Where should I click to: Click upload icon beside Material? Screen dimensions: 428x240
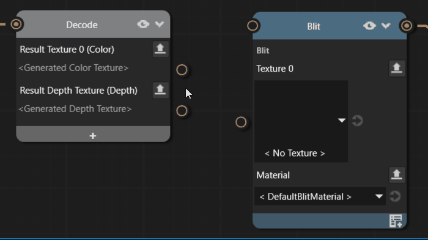(397, 175)
